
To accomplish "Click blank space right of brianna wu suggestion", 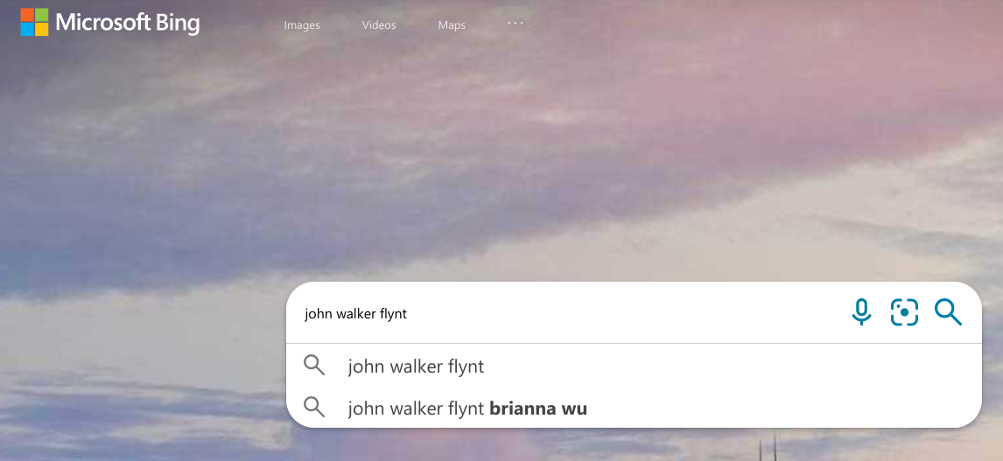I will coord(781,408).
